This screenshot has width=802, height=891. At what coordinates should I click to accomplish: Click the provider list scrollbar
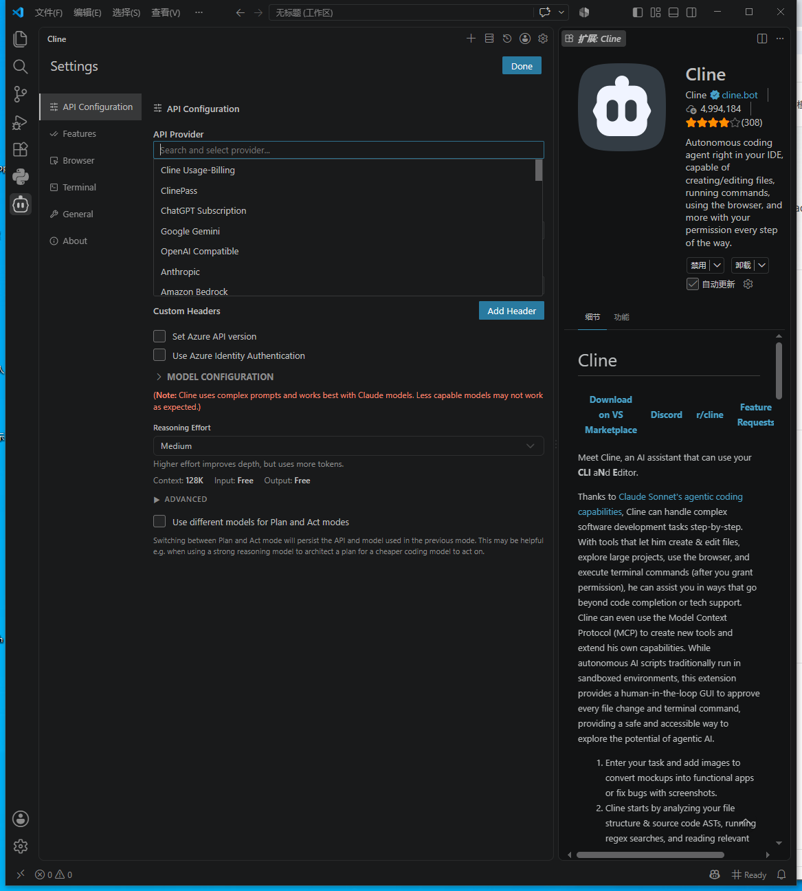click(539, 170)
